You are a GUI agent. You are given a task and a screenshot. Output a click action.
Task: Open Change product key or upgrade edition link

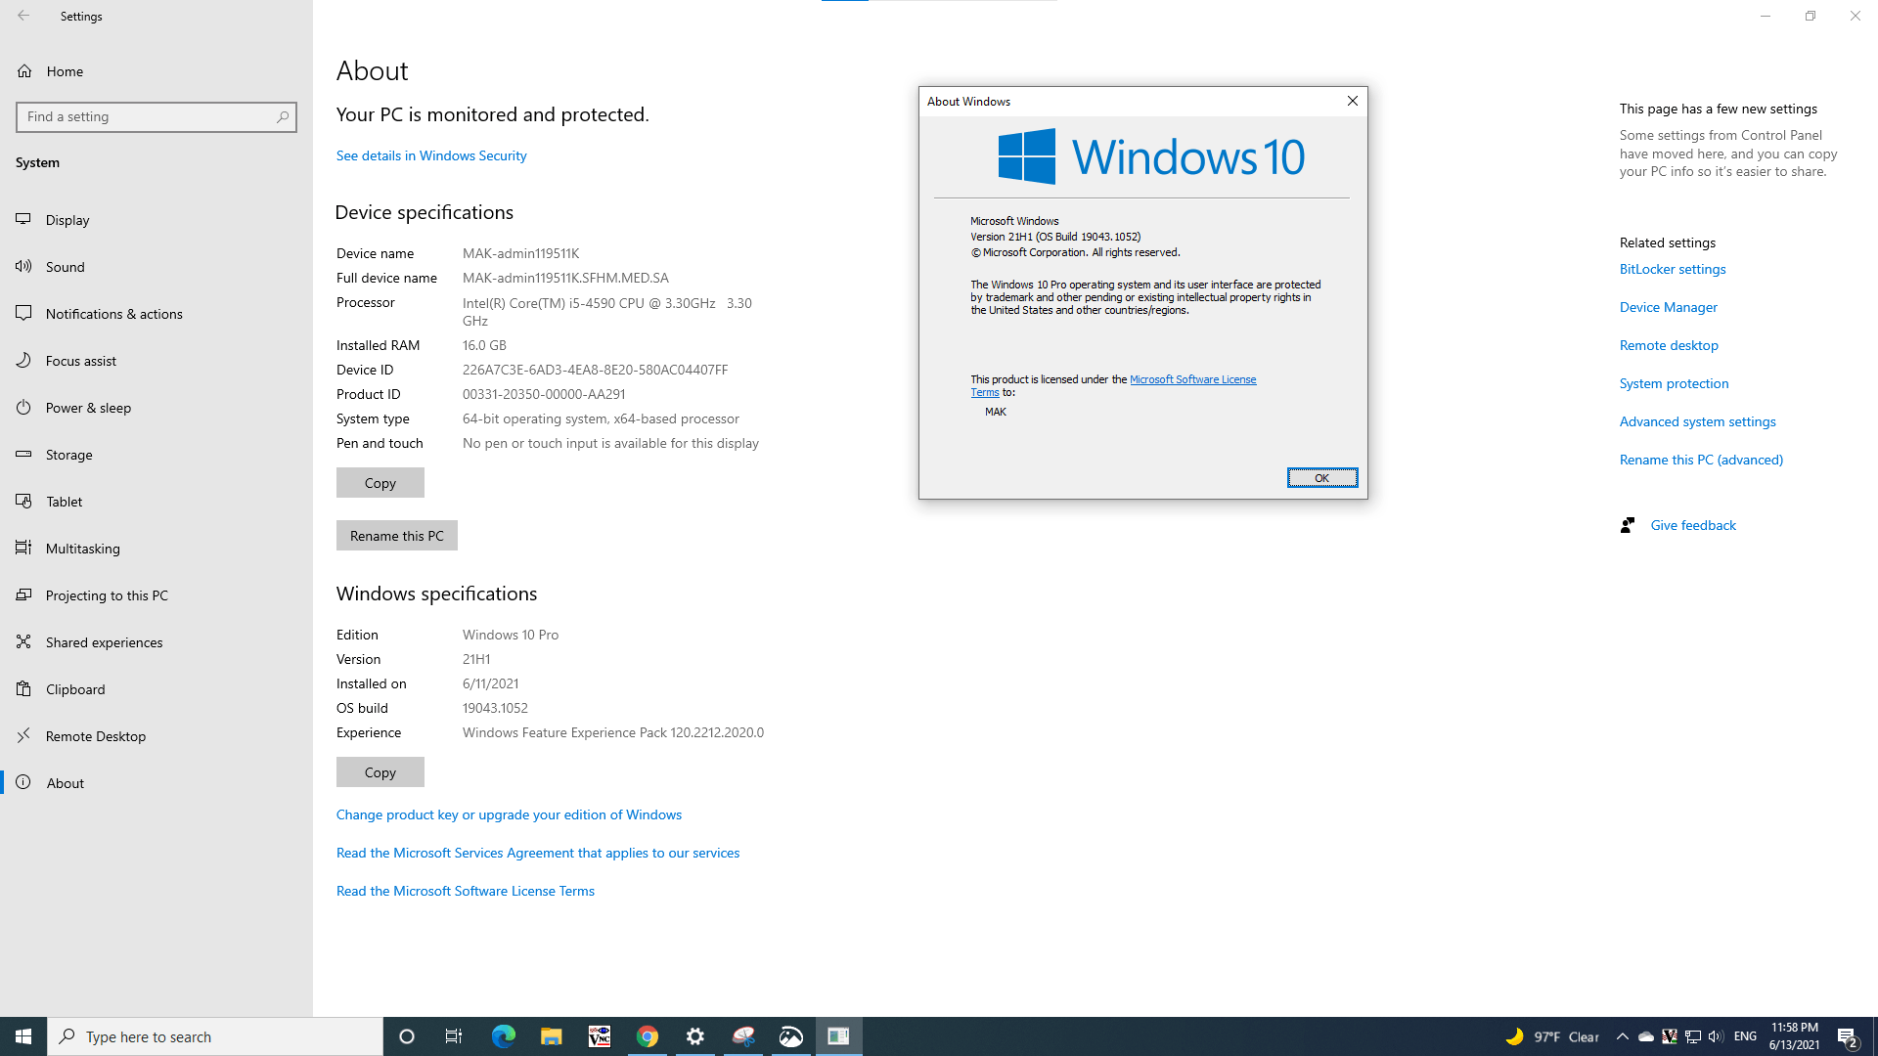coord(509,814)
